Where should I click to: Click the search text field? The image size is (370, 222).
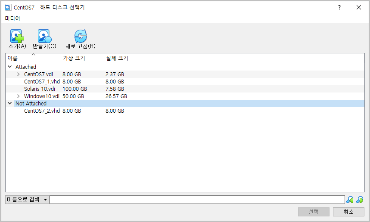tap(197, 200)
